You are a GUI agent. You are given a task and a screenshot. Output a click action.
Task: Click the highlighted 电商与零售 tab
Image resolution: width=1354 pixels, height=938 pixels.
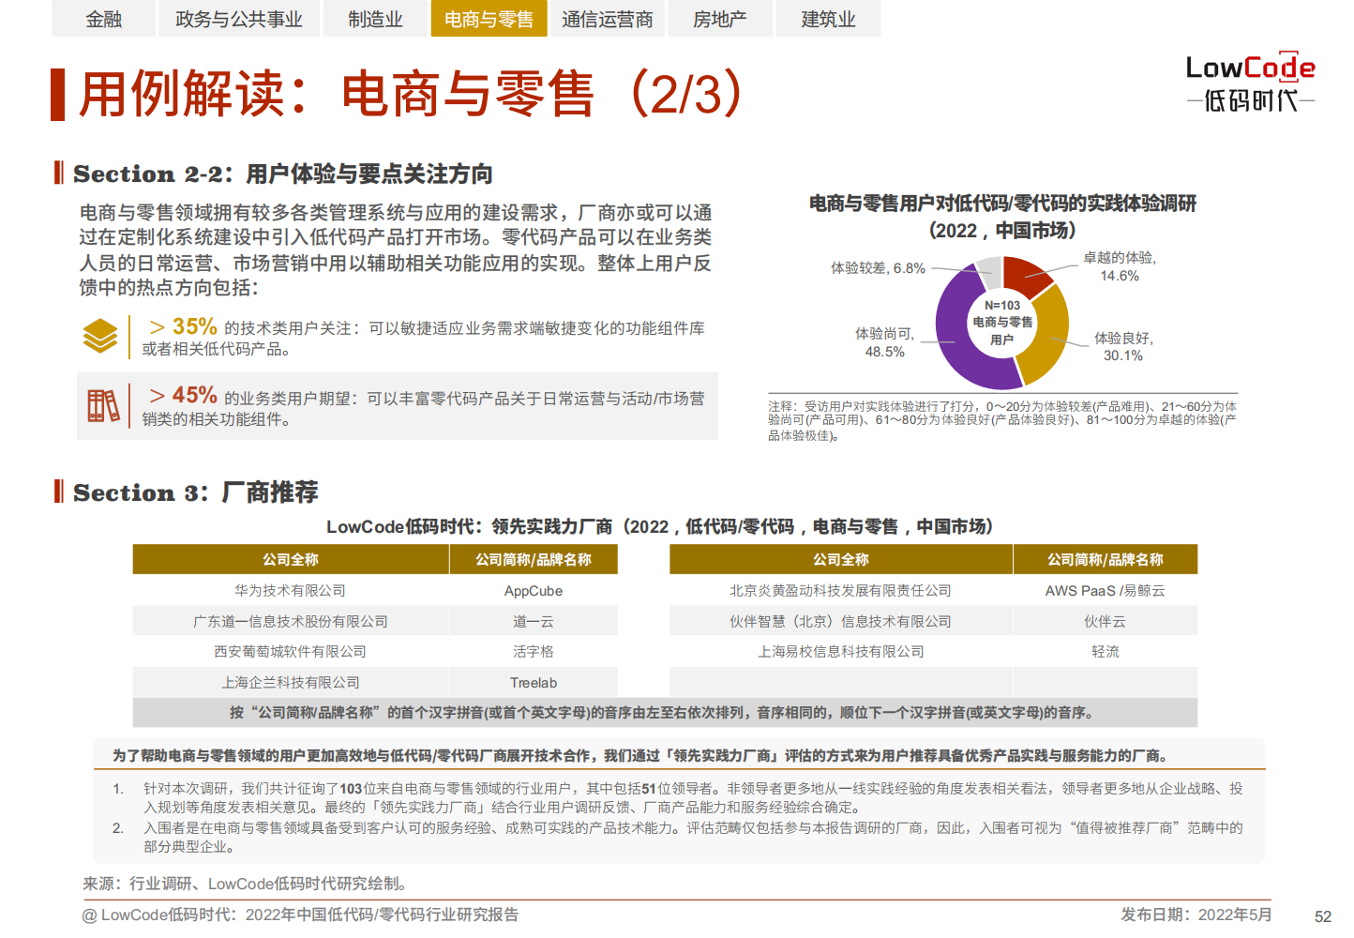pyautogui.click(x=489, y=19)
